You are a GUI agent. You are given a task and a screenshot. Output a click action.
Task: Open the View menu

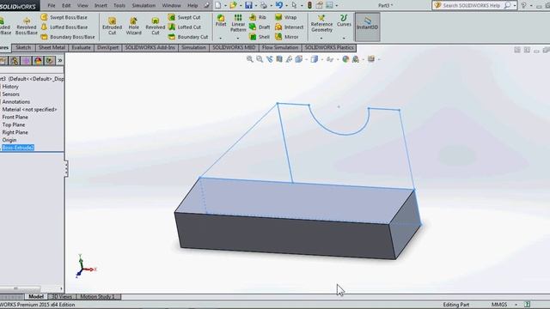82,5
